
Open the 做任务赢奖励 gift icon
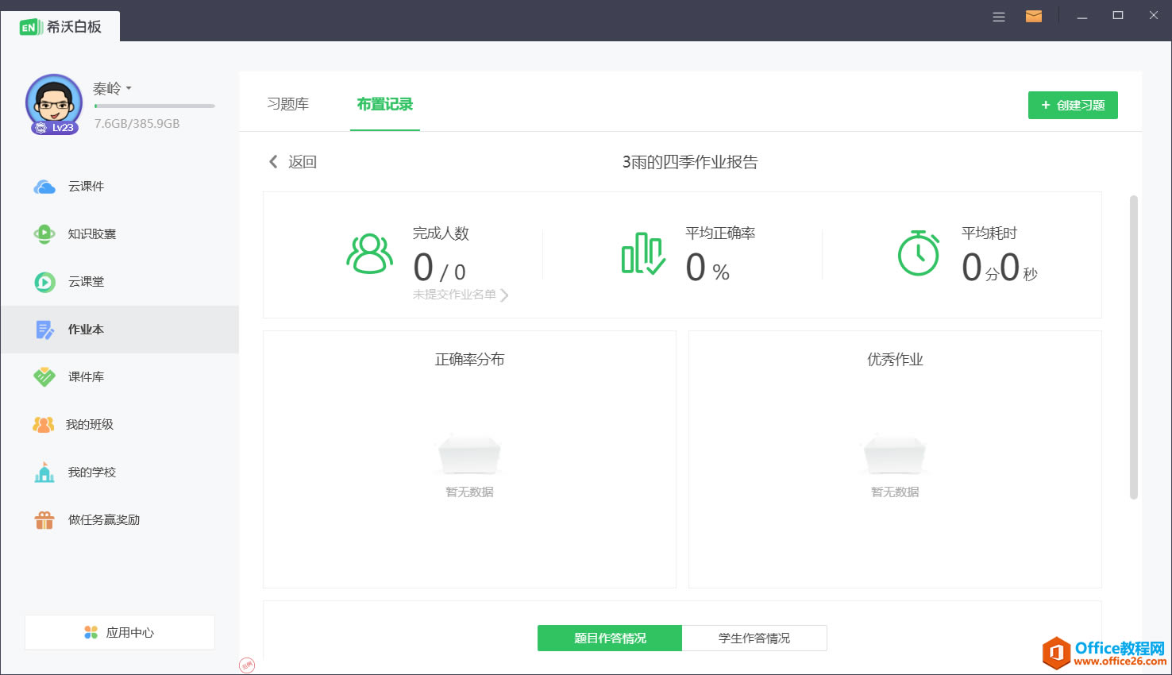(44, 520)
